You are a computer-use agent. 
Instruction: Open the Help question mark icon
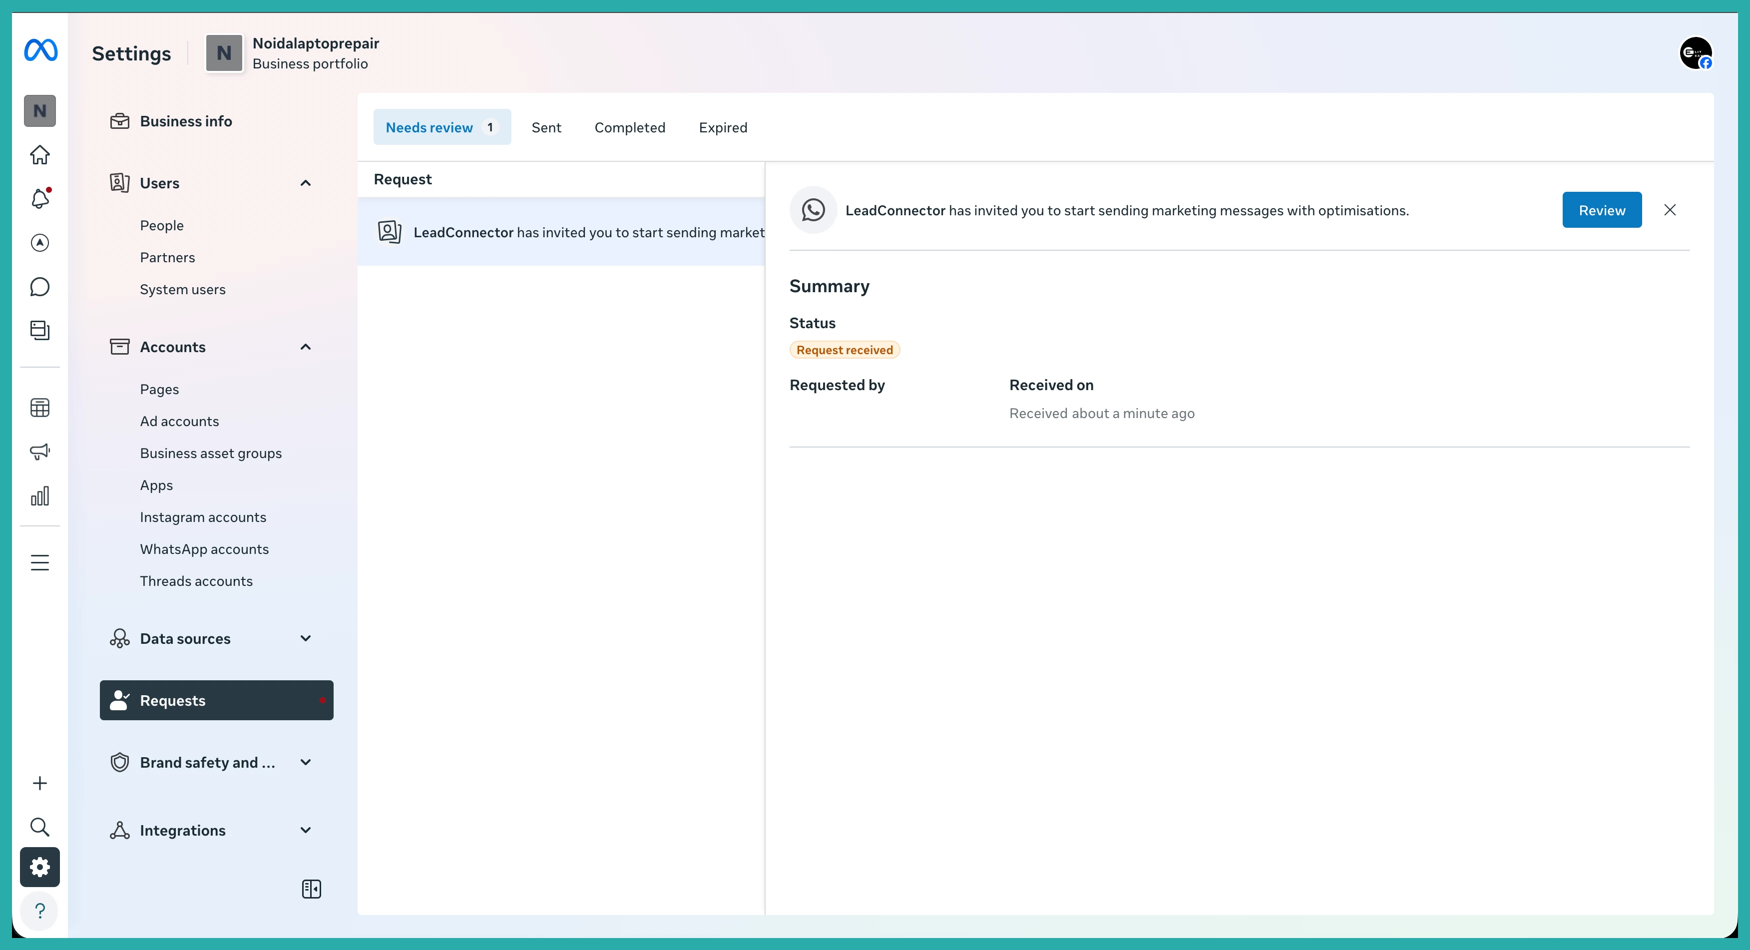tap(40, 911)
